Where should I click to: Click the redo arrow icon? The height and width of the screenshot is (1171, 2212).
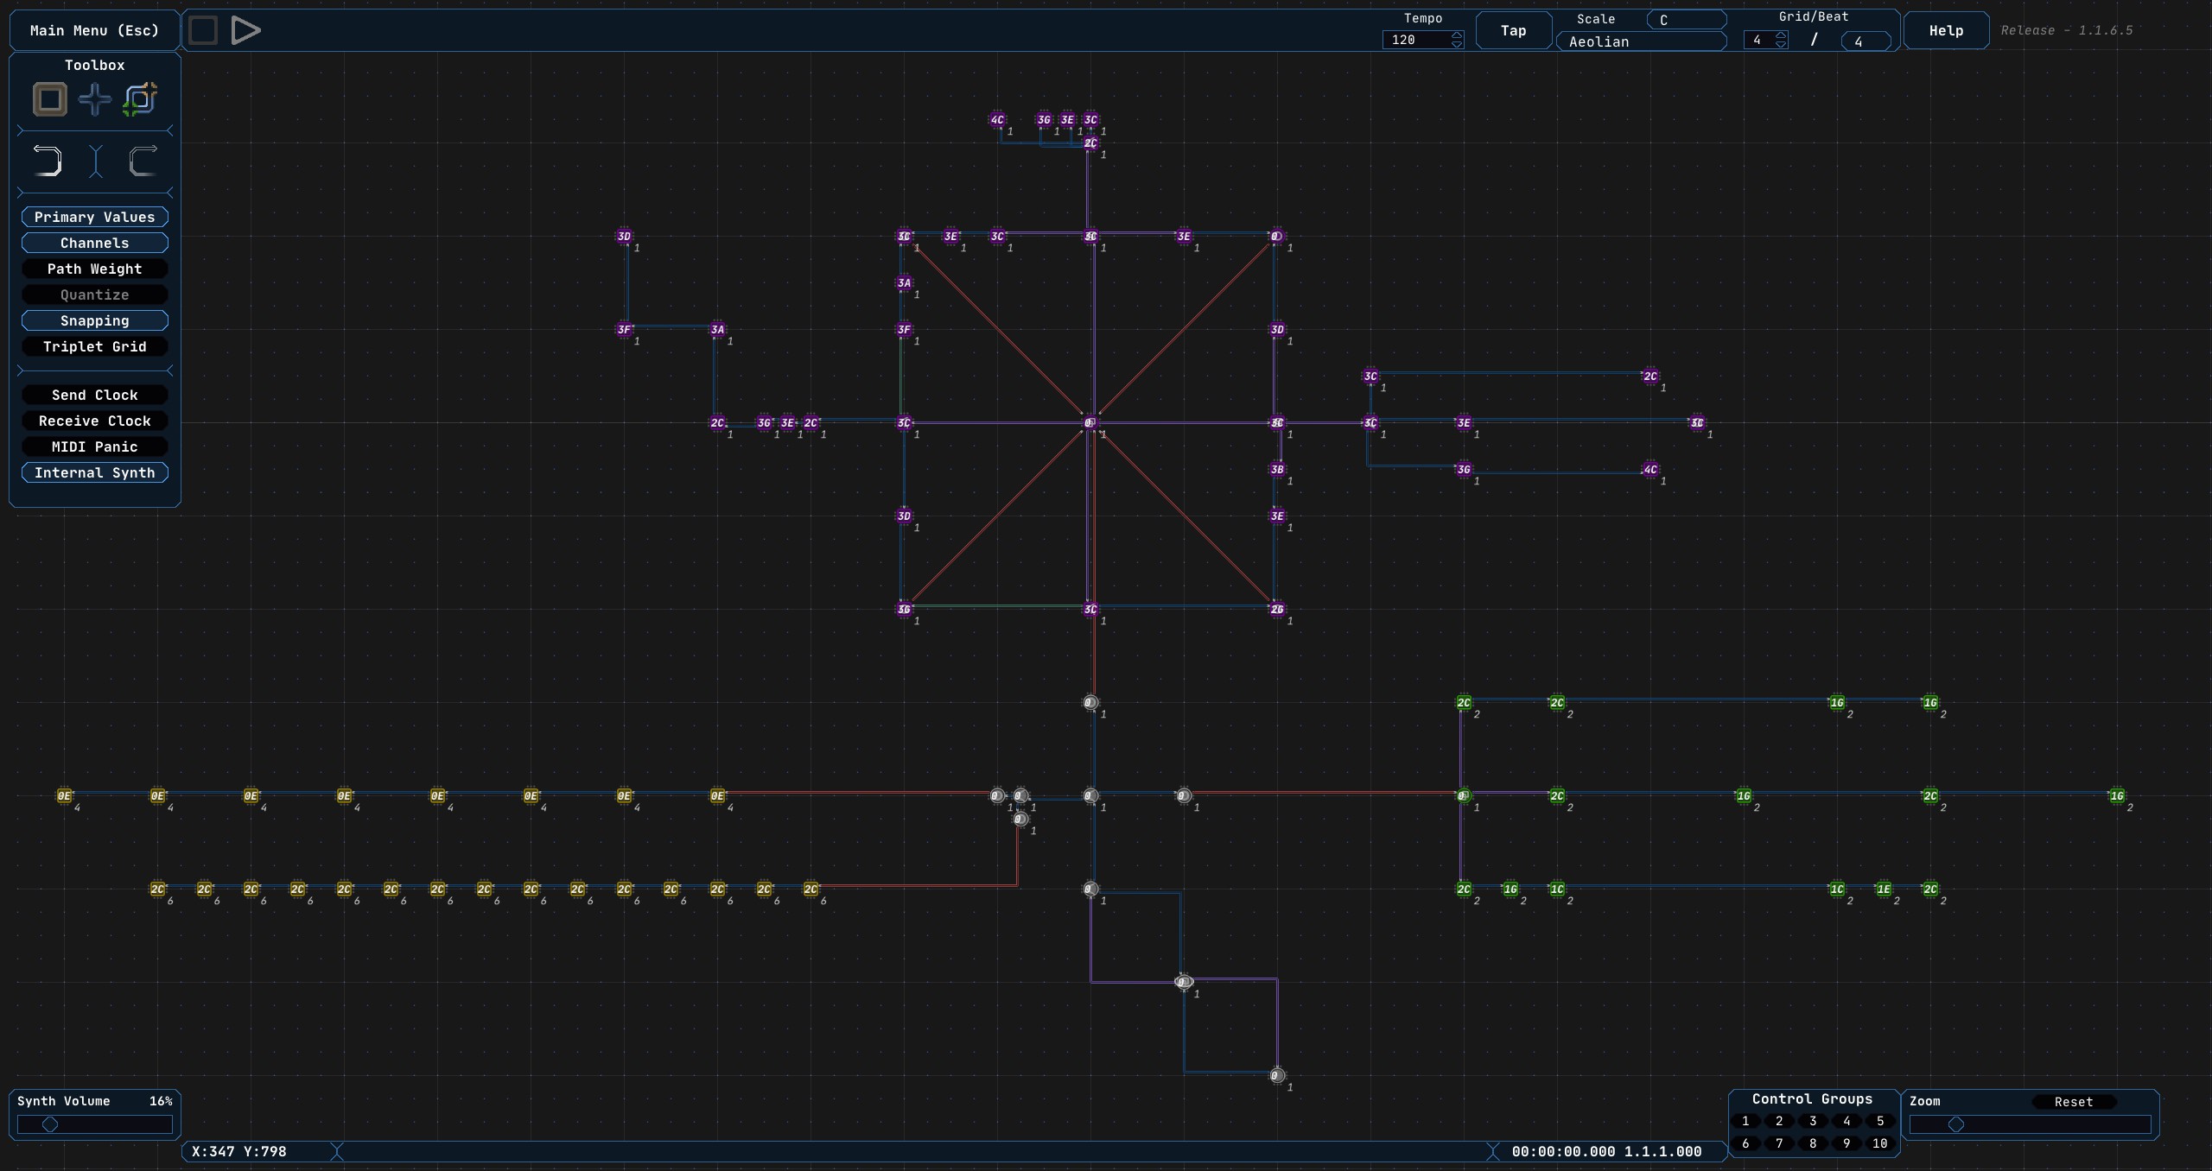tap(143, 161)
